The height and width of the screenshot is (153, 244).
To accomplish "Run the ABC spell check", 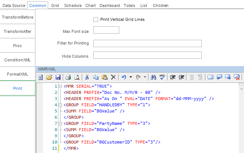I will [162, 77].
